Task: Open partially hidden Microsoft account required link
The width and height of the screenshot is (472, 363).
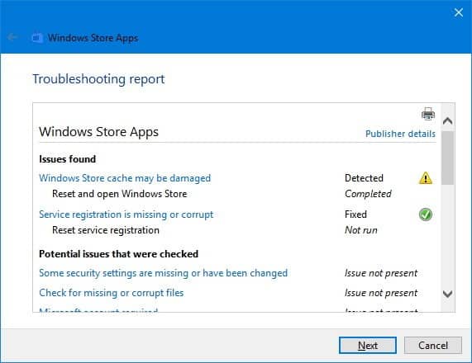Action: [x=98, y=310]
